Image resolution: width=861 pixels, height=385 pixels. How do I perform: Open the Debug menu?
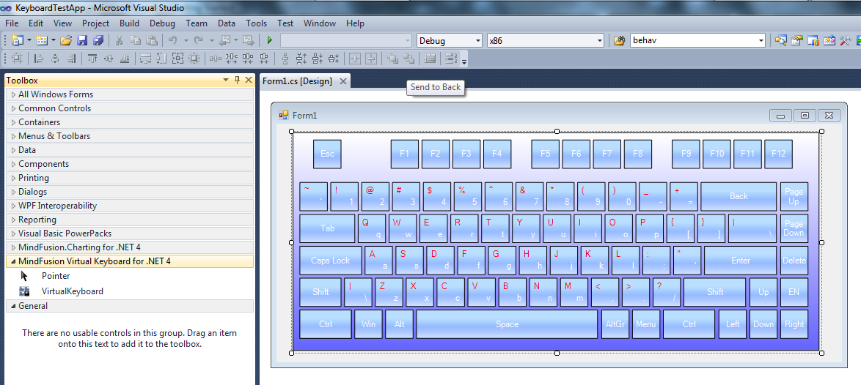162,23
